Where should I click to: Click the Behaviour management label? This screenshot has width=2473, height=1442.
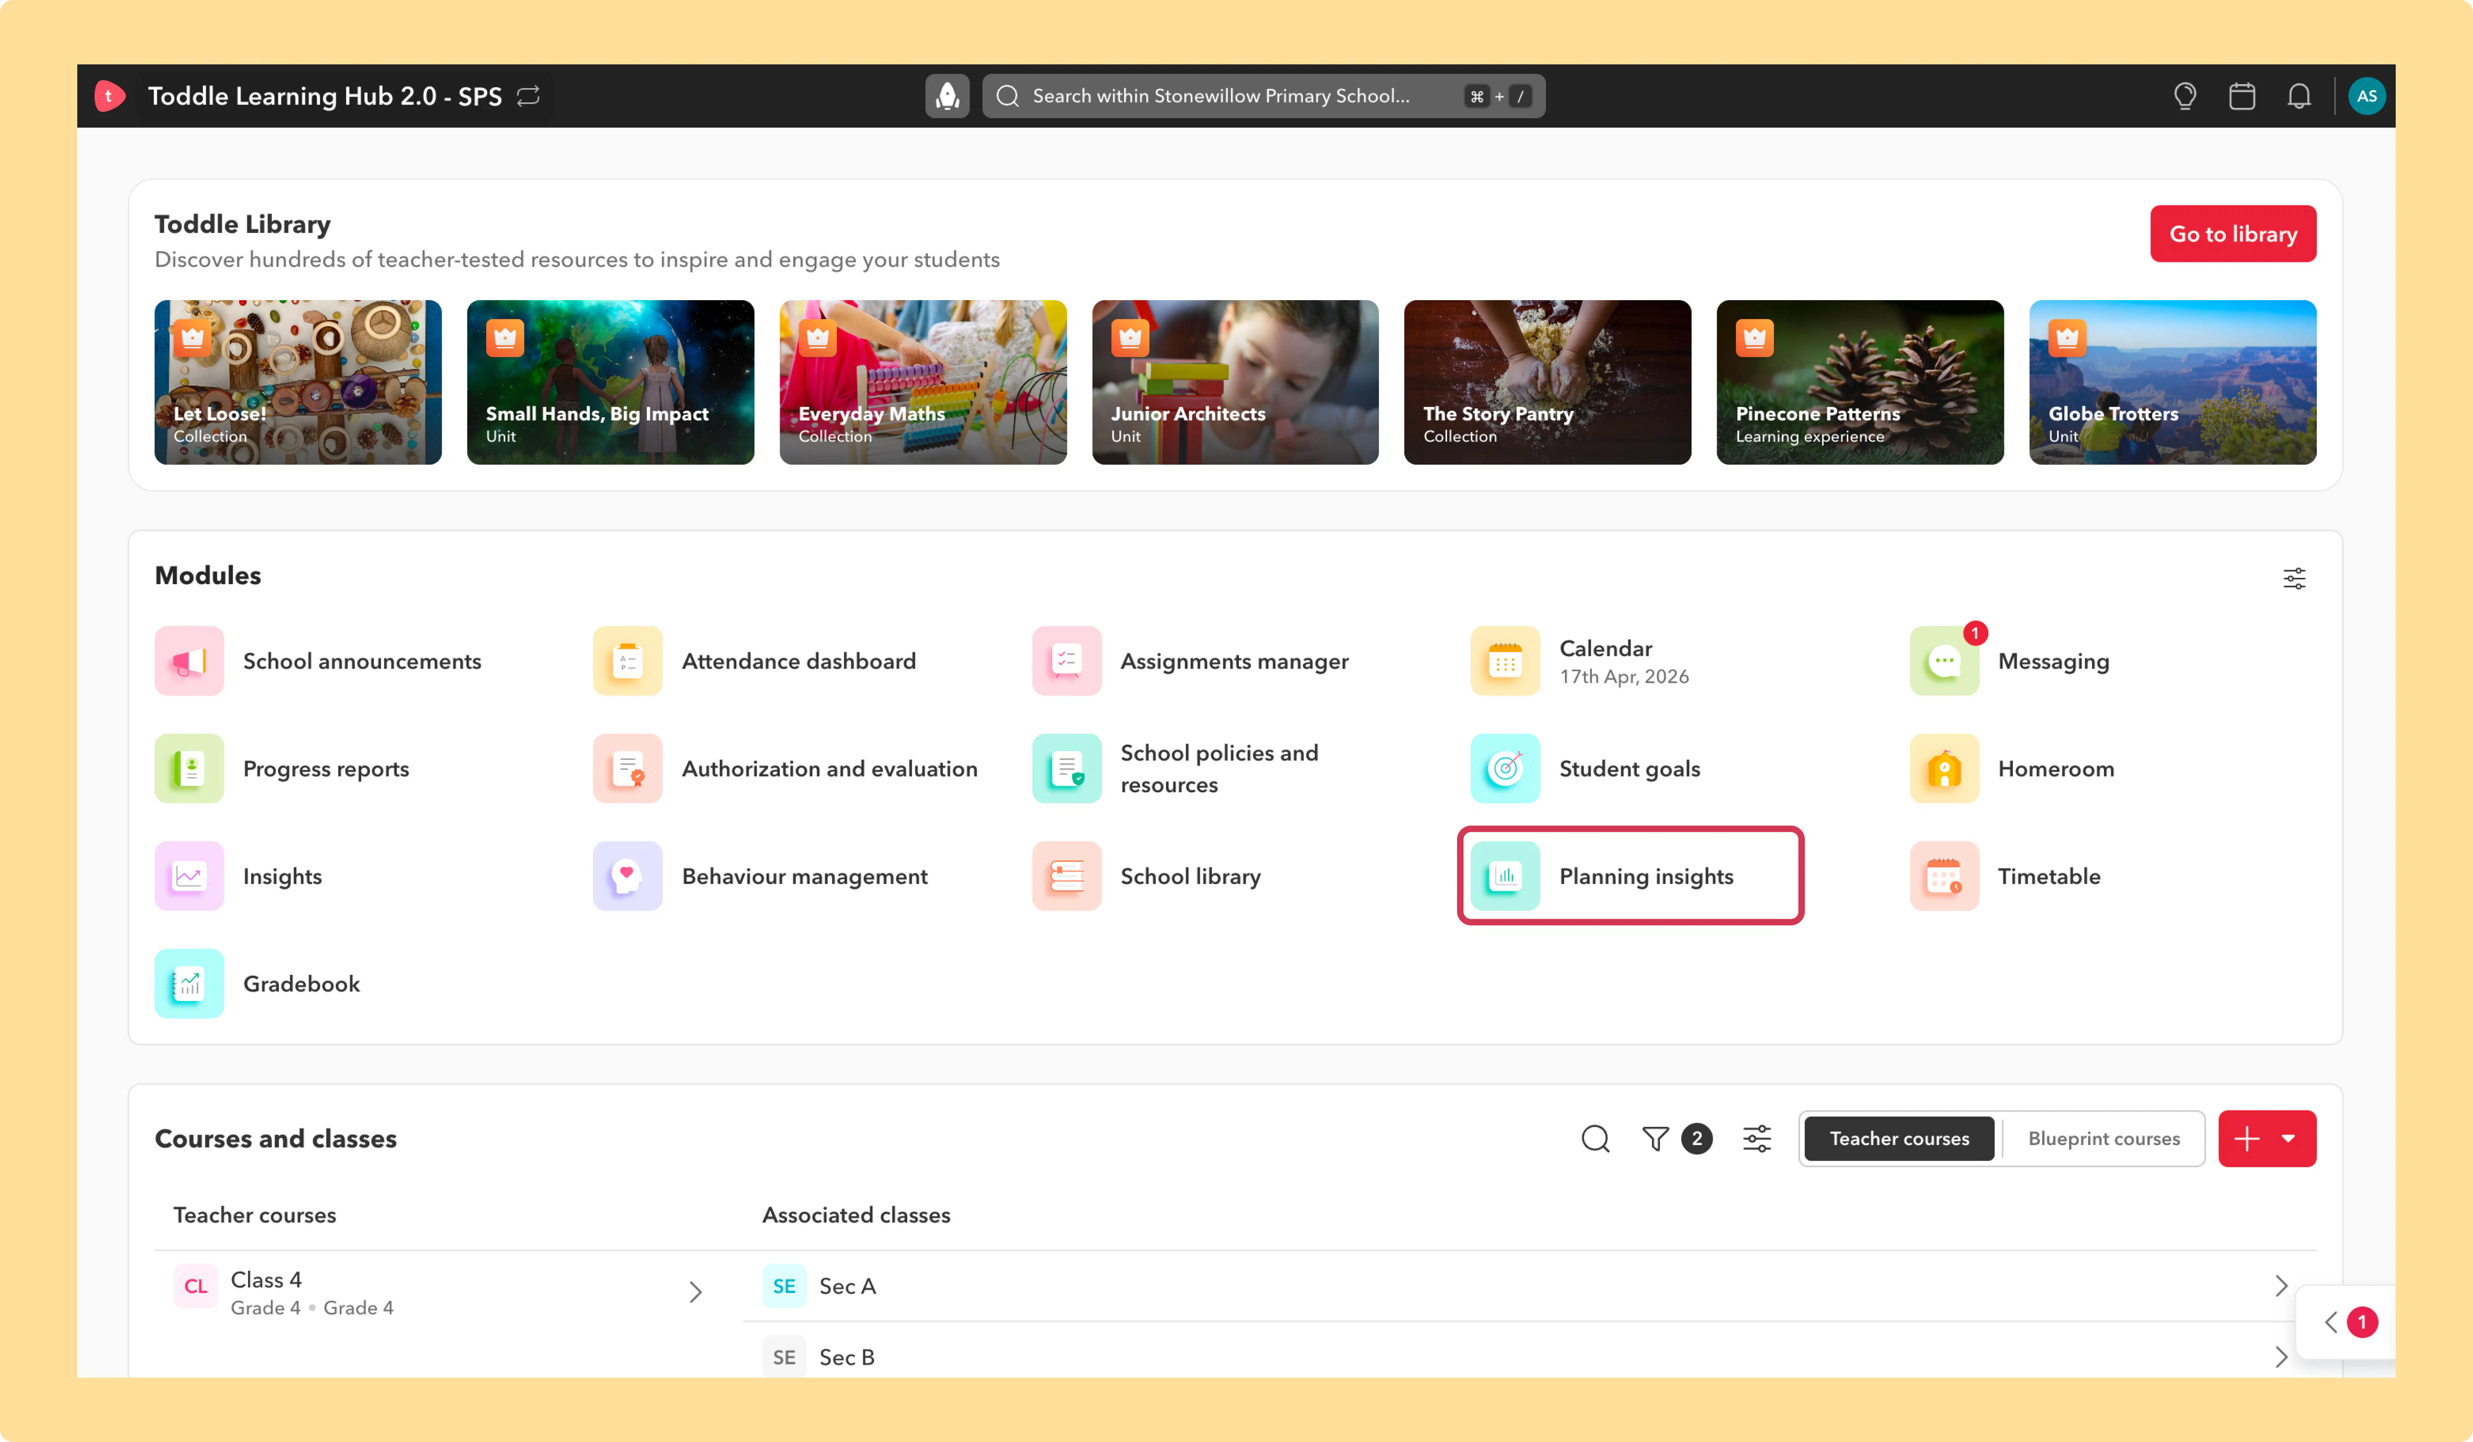click(805, 877)
